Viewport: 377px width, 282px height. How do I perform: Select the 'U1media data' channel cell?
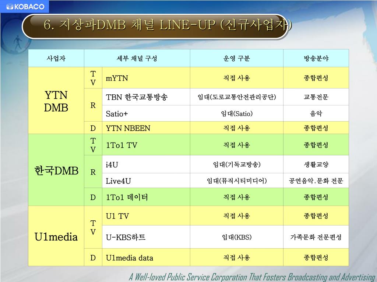pyautogui.click(x=146, y=257)
